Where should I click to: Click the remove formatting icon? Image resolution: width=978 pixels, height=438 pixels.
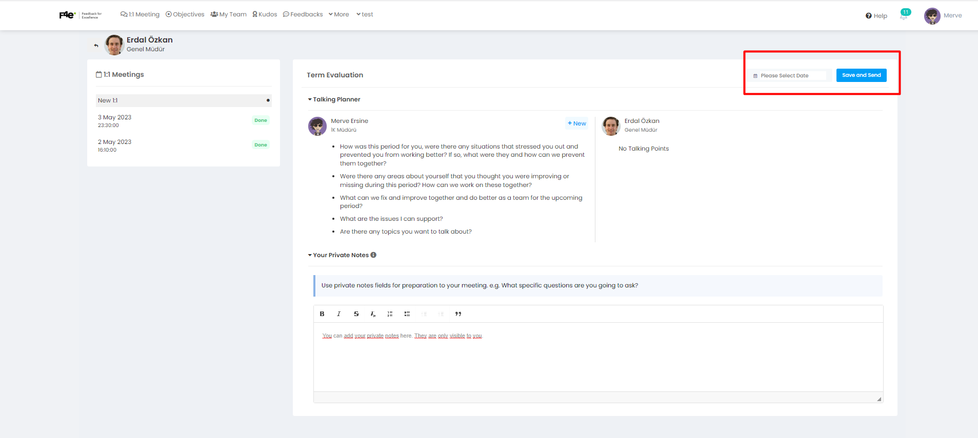[373, 314]
